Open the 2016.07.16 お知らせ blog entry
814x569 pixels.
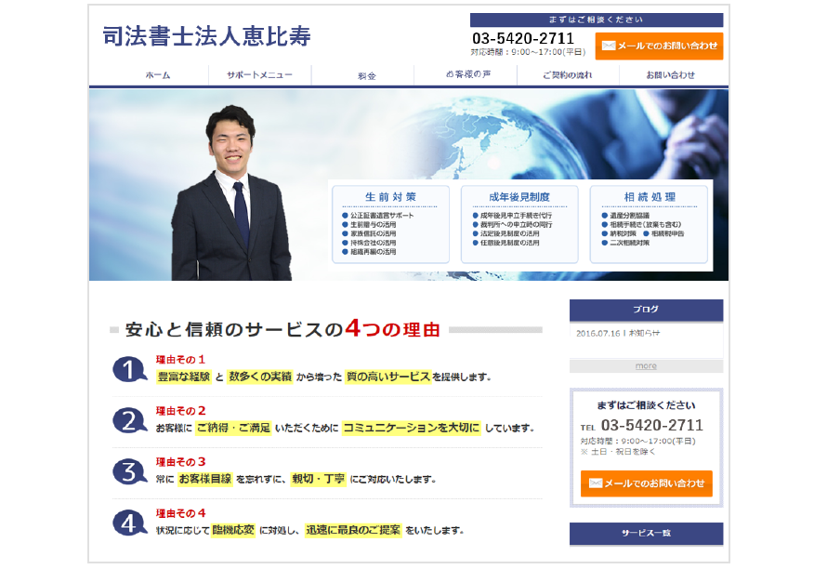[x=618, y=333]
